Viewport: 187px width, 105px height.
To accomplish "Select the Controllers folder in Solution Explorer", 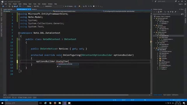I will pyautogui.click(x=164, y=59).
